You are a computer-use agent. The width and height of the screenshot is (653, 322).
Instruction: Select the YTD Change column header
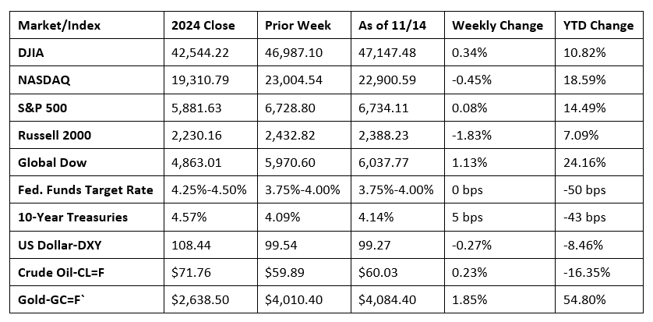coord(598,26)
